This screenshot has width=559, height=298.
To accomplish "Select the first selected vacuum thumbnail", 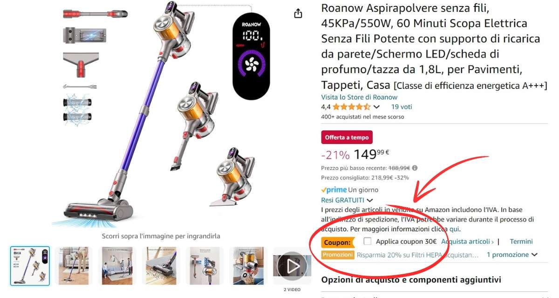I will pos(30,266).
